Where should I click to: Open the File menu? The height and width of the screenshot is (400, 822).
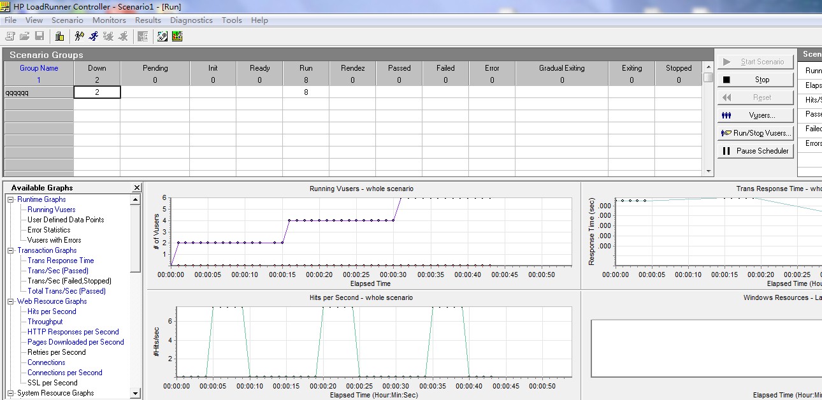click(x=10, y=20)
